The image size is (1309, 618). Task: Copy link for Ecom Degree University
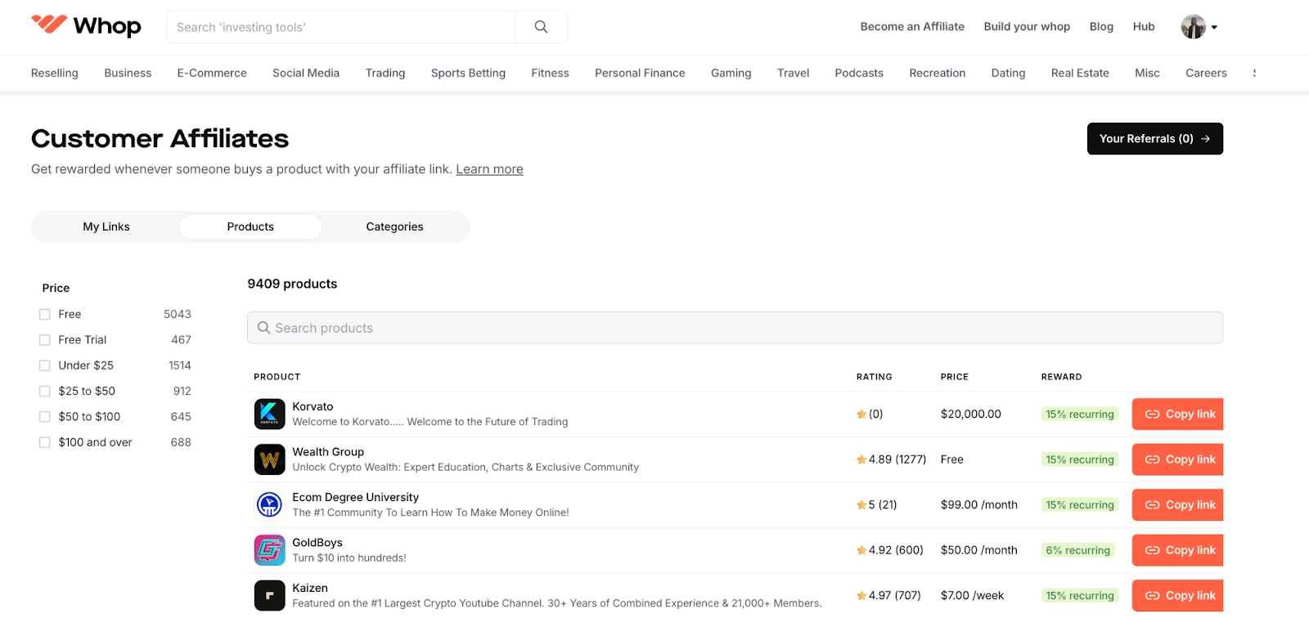(x=1177, y=504)
